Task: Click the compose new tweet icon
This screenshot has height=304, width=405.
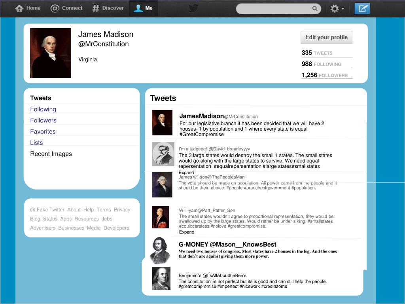Action: [x=362, y=9]
